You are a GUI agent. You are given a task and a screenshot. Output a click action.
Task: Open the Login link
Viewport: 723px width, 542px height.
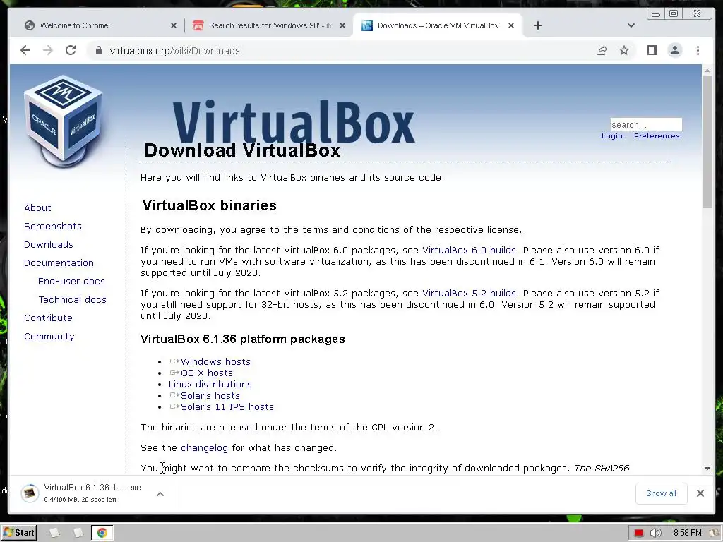tap(611, 136)
